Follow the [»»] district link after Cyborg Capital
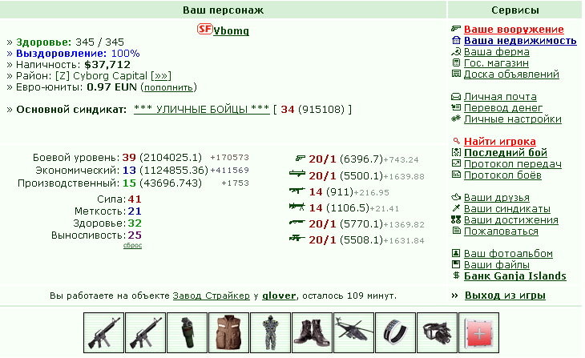This screenshot has height=358, width=585. 161,76
